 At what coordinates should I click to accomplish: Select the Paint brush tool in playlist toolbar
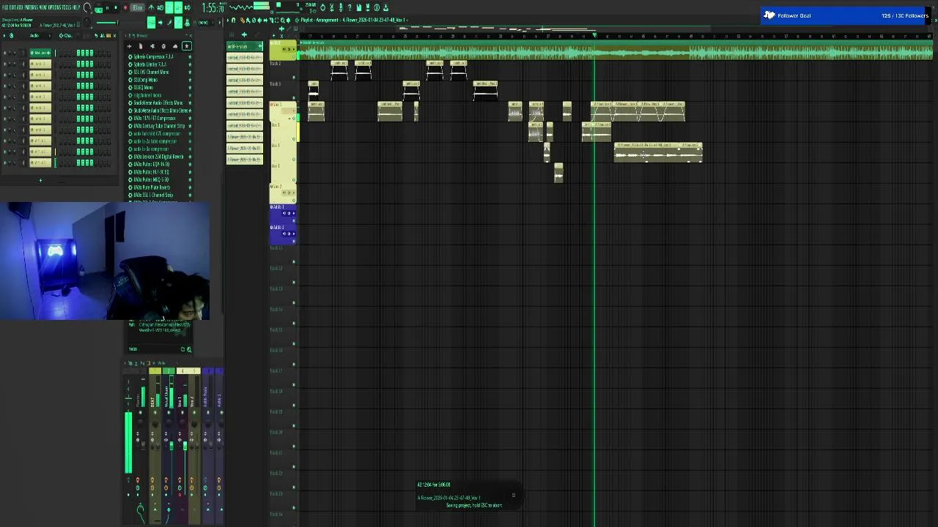(x=248, y=20)
